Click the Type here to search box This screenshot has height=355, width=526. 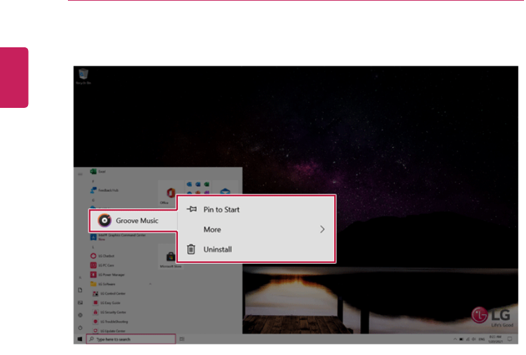coord(131,339)
